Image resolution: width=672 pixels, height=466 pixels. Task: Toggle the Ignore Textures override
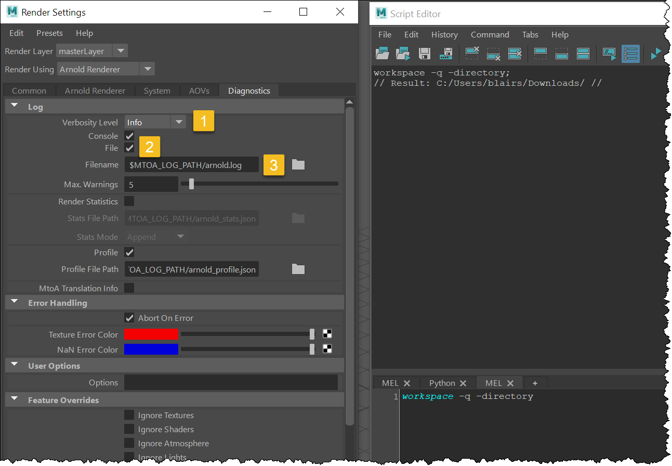(x=129, y=415)
